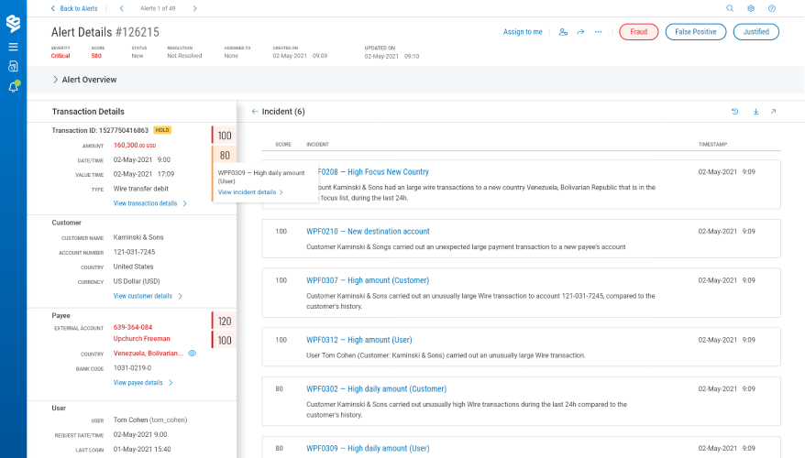This screenshot has width=805, height=458.
Task: Mark alert as Fraud
Action: 638,32
